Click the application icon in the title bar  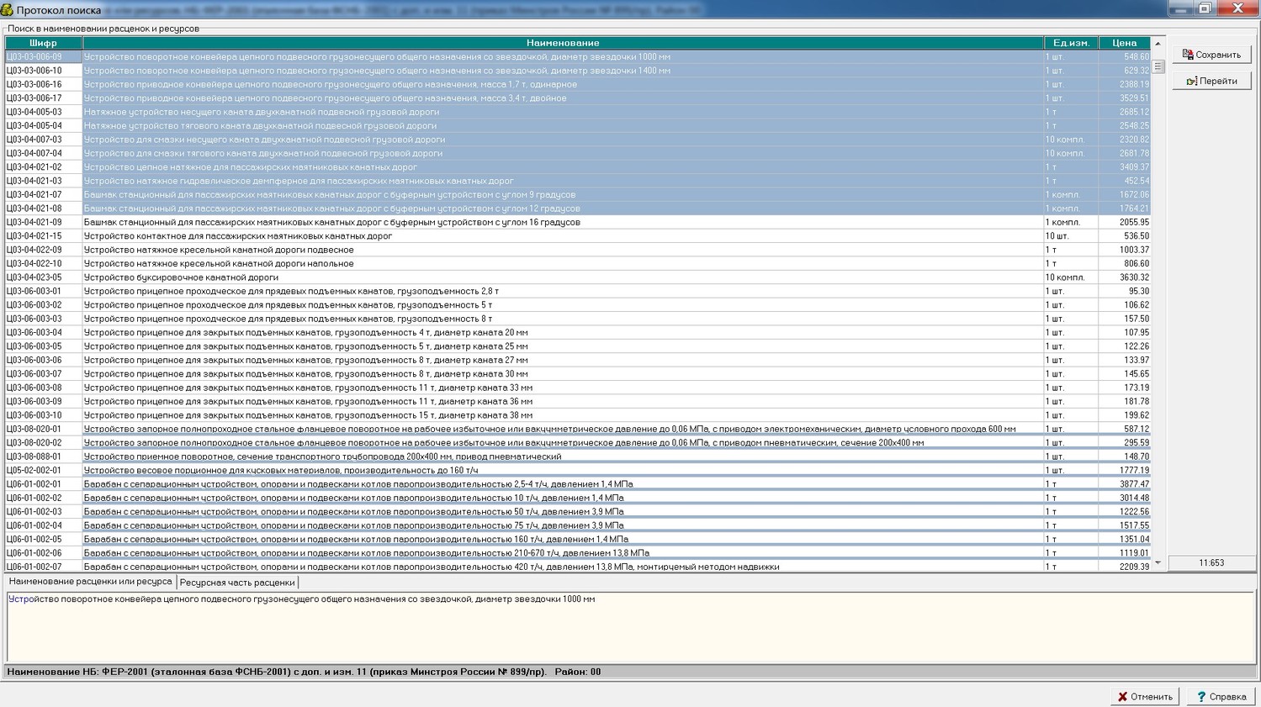pos(8,9)
